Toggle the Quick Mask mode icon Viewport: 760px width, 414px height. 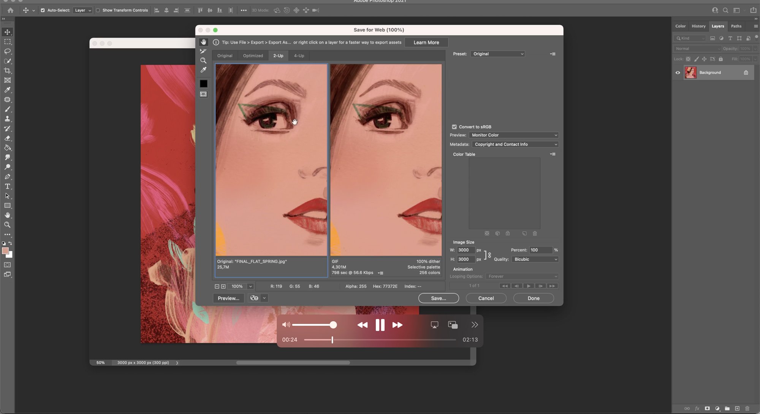pos(7,265)
